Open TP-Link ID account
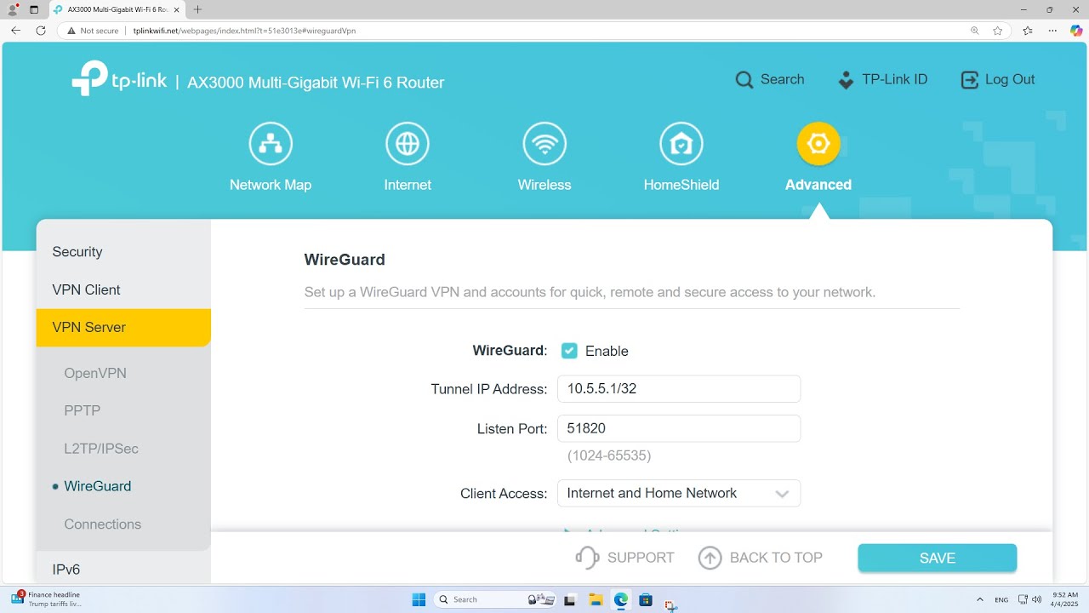This screenshot has height=613, width=1089. pos(883,80)
